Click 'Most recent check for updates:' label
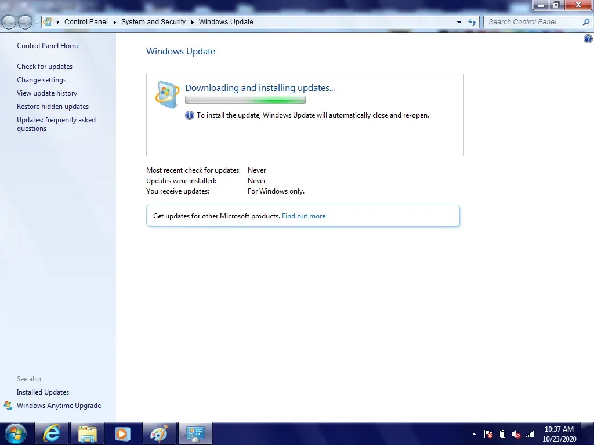Viewport: 594px width, 445px height. [193, 170]
